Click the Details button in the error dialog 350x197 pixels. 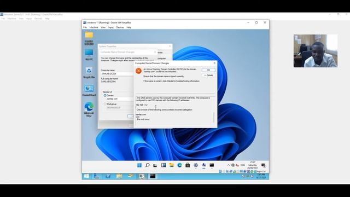(208, 76)
